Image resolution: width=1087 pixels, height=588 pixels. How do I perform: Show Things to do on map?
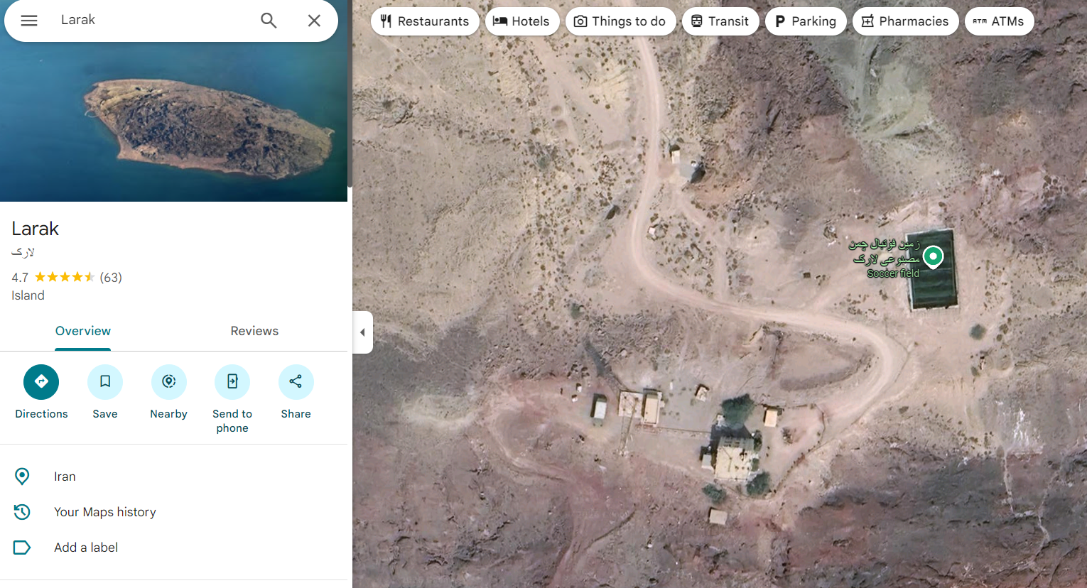click(x=620, y=21)
